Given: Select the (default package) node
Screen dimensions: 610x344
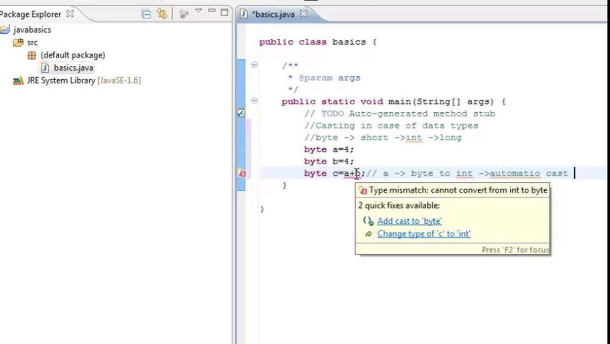Looking at the screenshot, I should click(x=73, y=55).
